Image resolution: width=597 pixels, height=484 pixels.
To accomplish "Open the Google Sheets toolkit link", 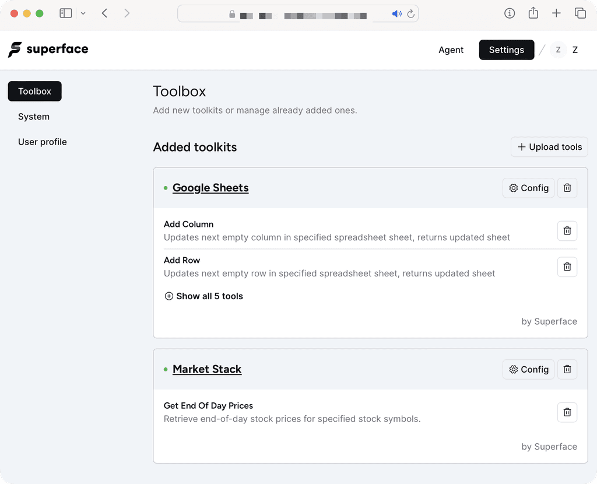I will [210, 188].
